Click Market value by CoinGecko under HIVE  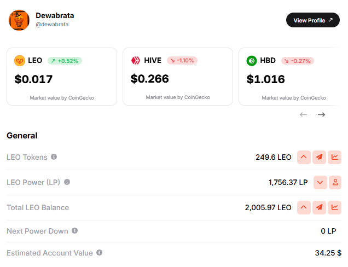point(178,97)
